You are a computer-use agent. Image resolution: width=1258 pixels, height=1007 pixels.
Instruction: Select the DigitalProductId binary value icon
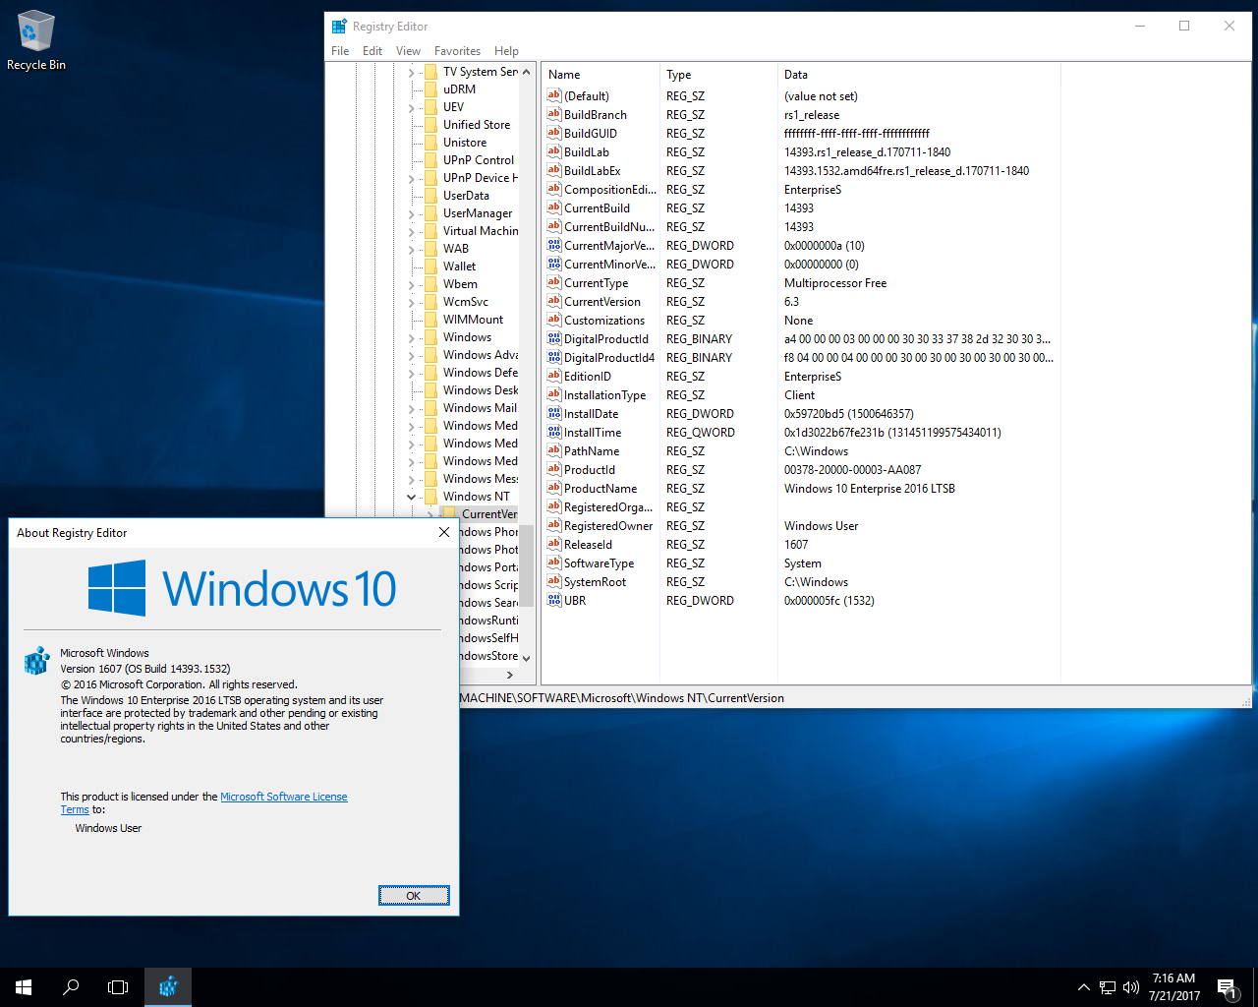pyautogui.click(x=554, y=338)
